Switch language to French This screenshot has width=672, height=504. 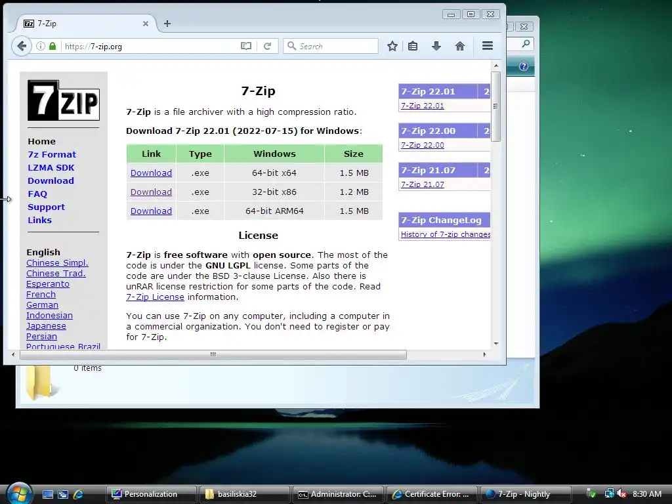[x=41, y=294]
